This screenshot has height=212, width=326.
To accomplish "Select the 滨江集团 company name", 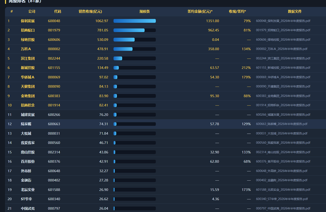I will pos(28,59).
